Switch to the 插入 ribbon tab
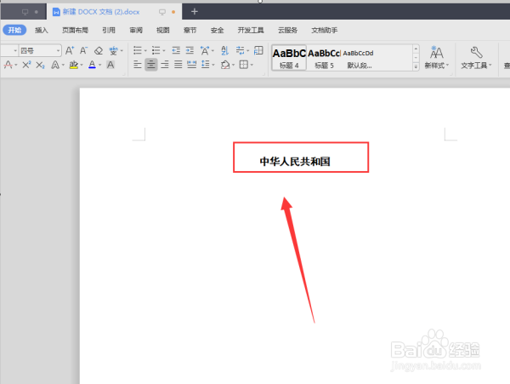The height and width of the screenshot is (384, 510). coord(42,31)
